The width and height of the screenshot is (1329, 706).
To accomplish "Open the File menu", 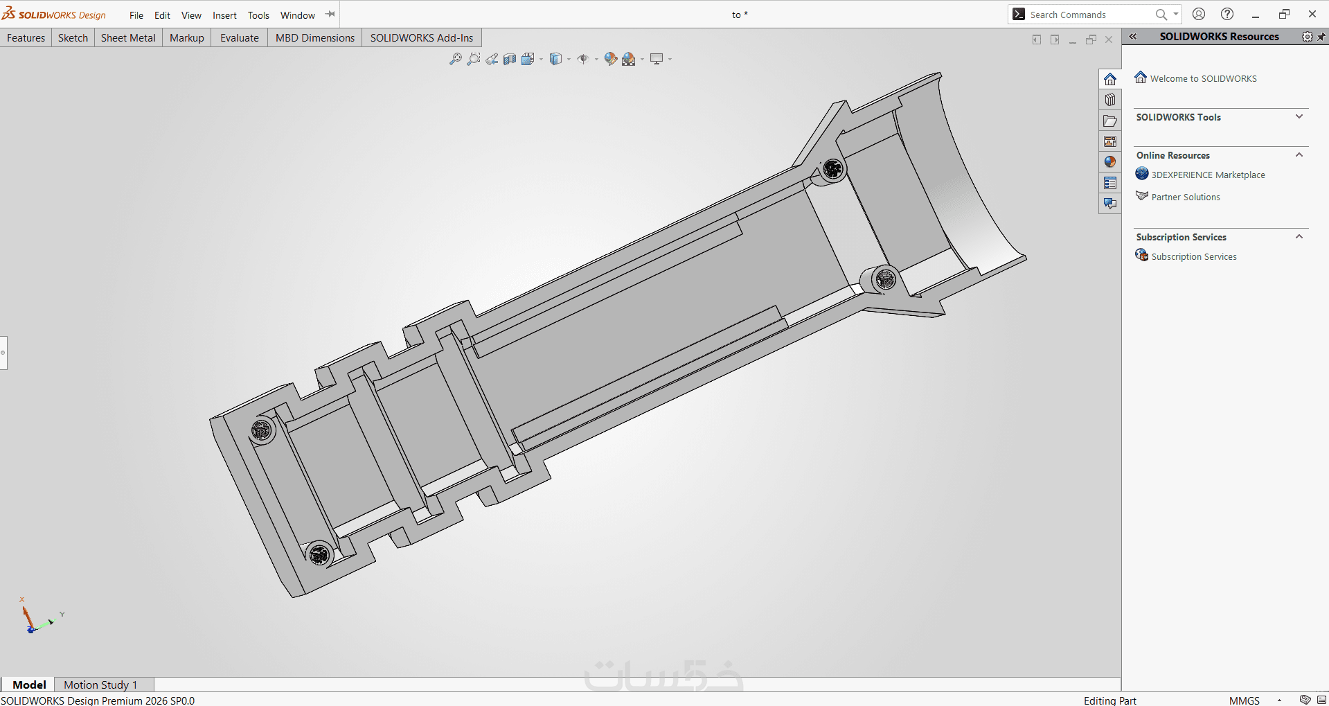I will point(136,15).
